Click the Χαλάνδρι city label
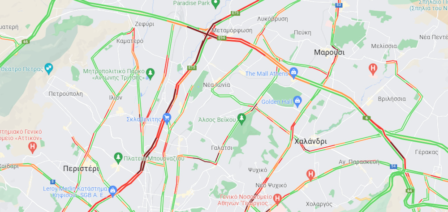The image size is (448, 212). pos(310,141)
